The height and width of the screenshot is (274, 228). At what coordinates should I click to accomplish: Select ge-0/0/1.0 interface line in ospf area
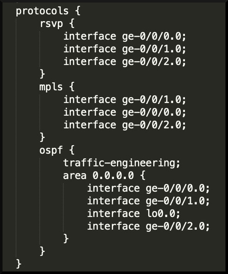point(148,201)
